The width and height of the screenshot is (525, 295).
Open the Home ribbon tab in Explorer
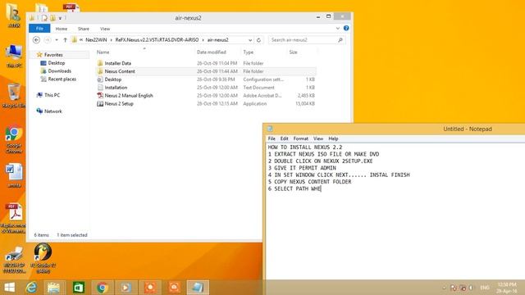click(62, 29)
